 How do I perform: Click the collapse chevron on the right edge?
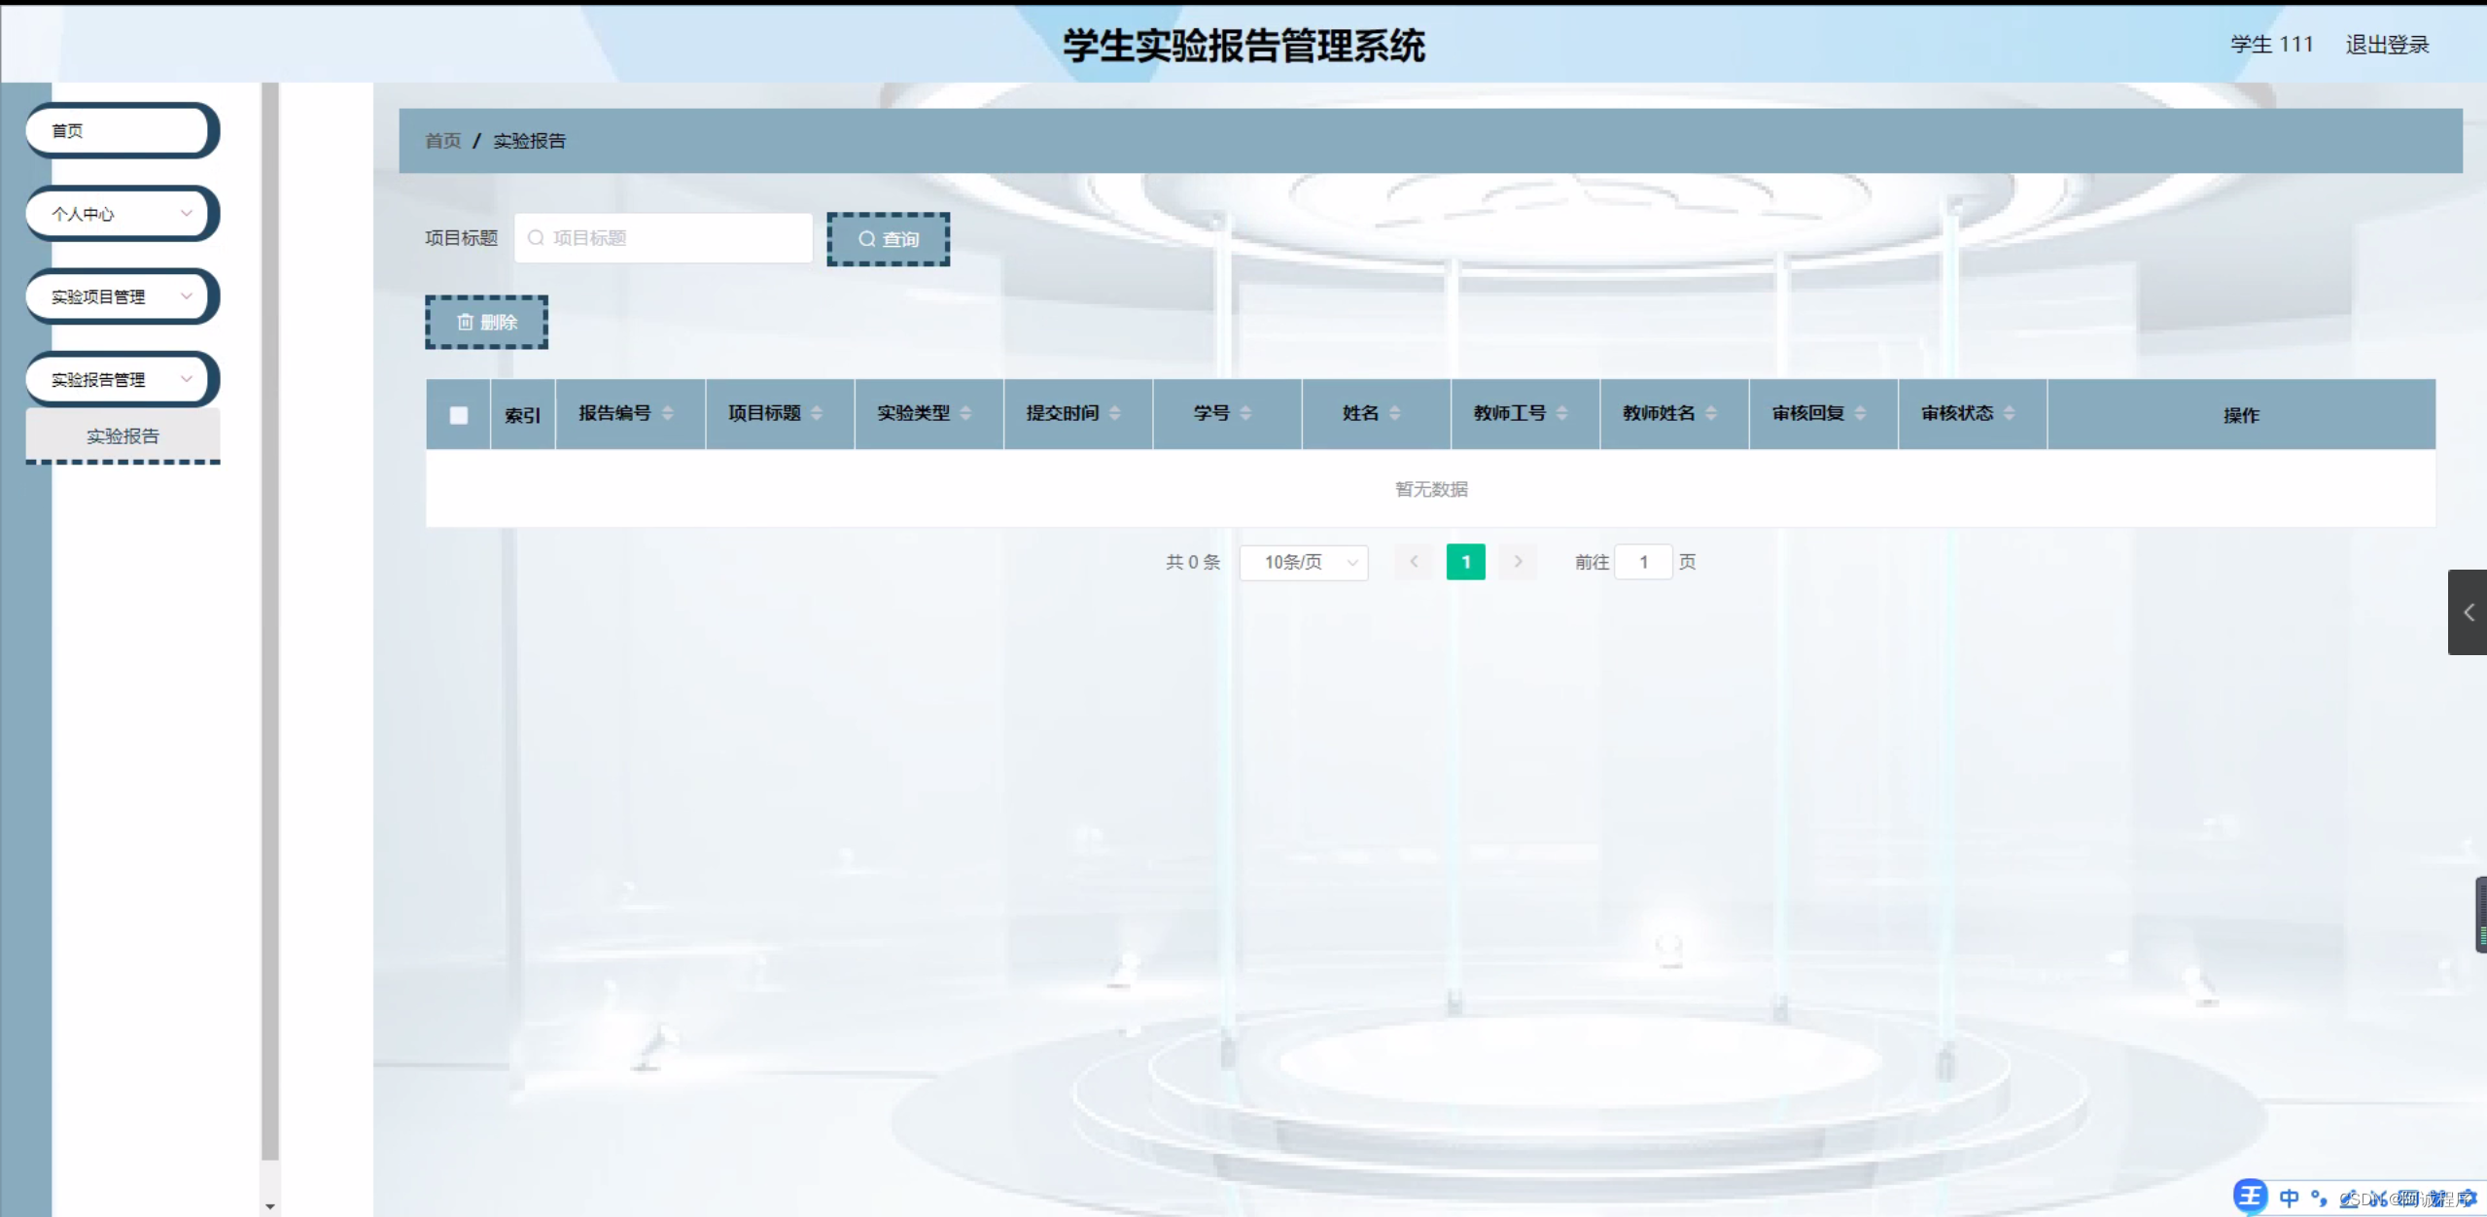tap(2469, 612)
